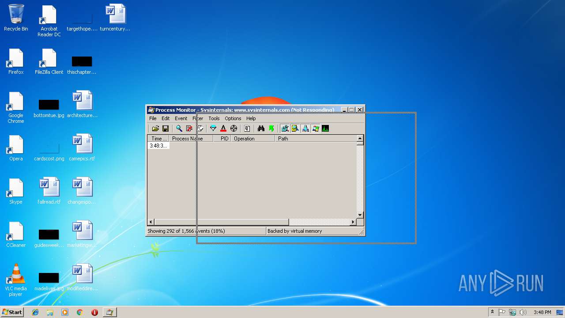Open the Help menu

pos(251,118)
